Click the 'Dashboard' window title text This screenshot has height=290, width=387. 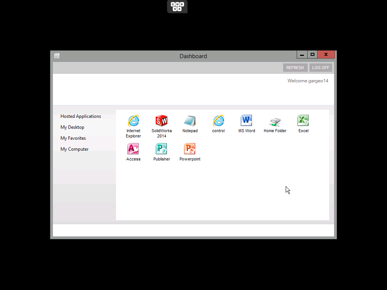coord(193,56)
